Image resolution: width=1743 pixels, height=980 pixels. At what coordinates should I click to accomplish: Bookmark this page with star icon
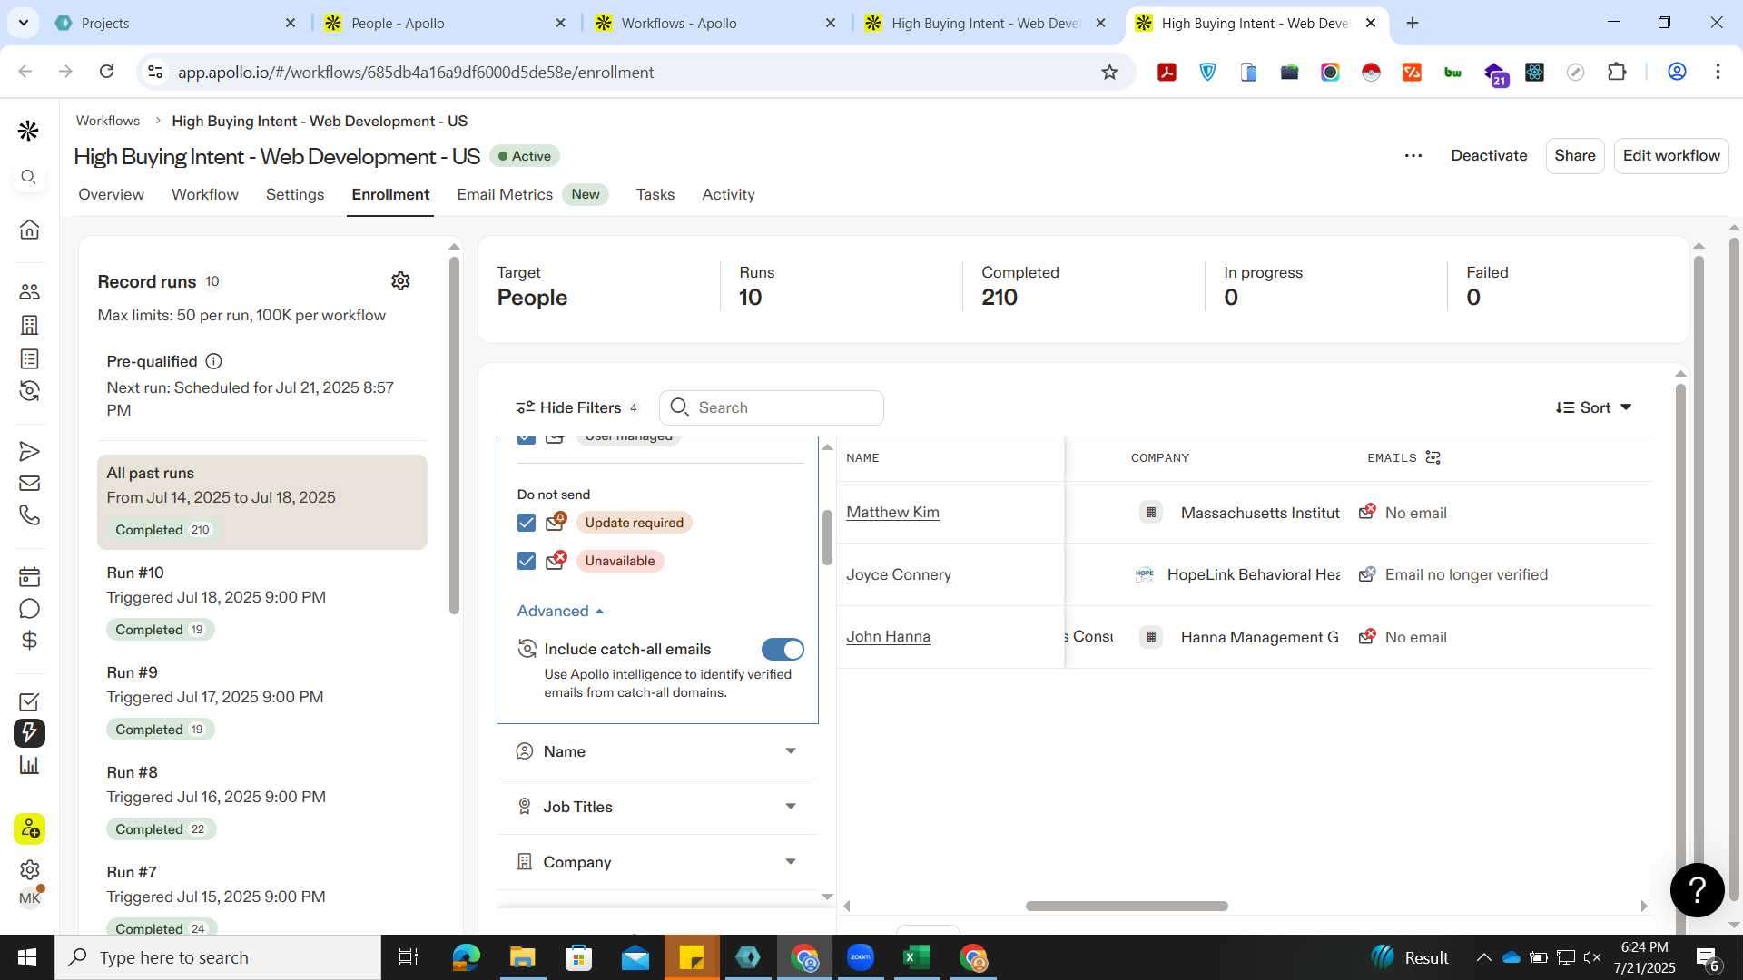click(x=1109, y=72)
